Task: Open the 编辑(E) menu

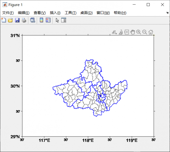Action: coord(24,13)
